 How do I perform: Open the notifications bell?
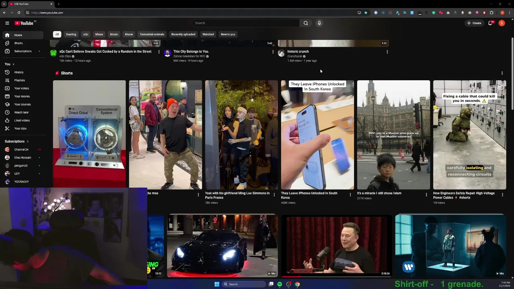490,23
